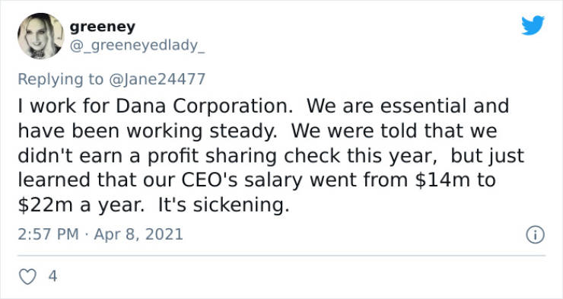
Task: Click the words 'Dana Corporation' in the tweet
Action: [205, 107]
